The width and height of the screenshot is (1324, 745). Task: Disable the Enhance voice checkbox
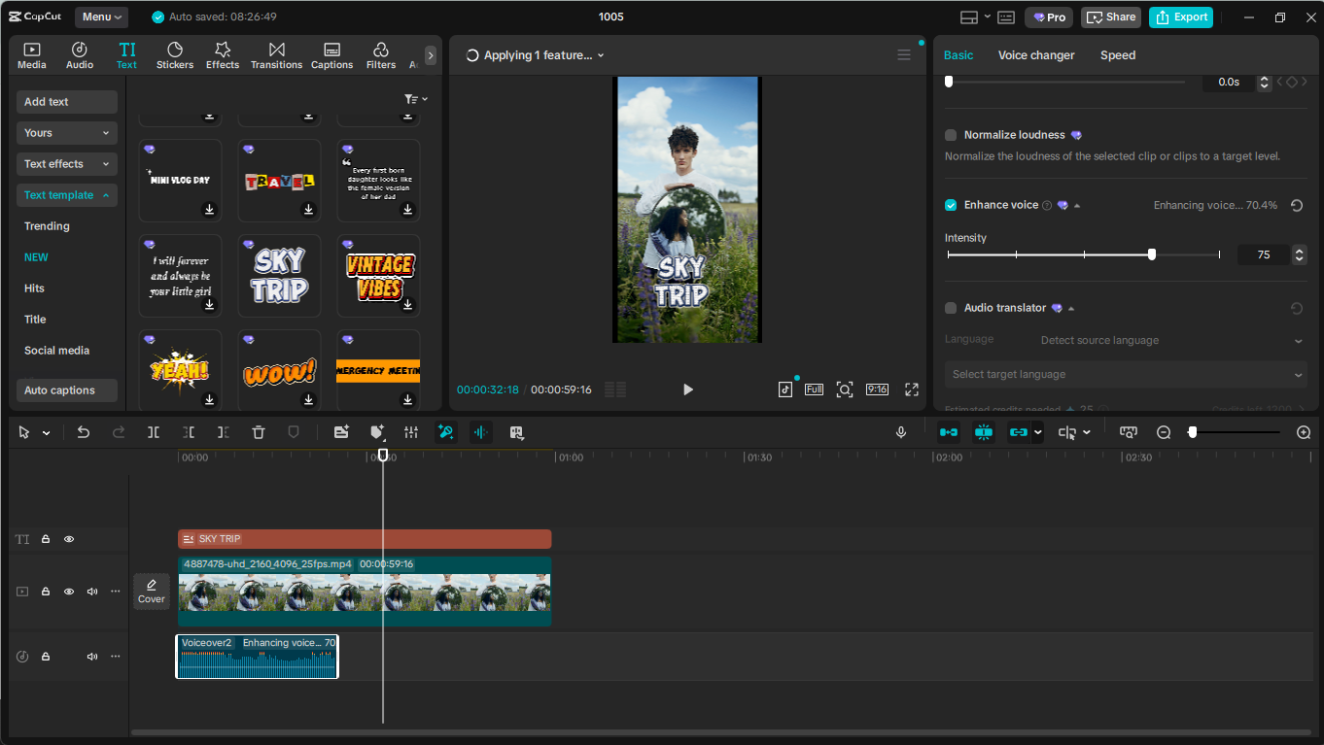coord(950,205)
